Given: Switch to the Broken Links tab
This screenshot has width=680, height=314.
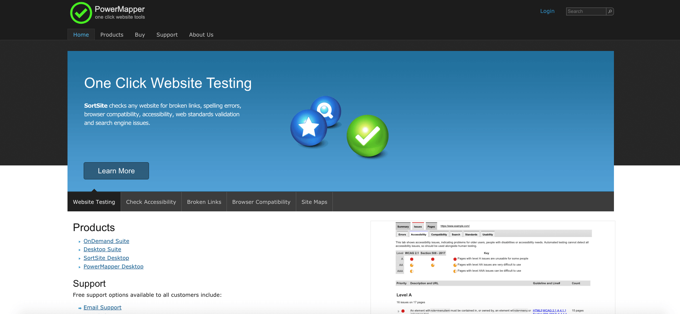Looking at the screenshot, I should [x=204, y=202].
